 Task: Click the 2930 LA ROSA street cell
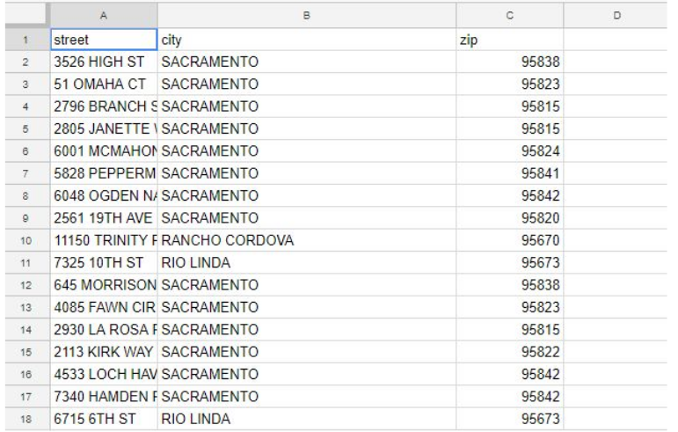tap(104, 330)
